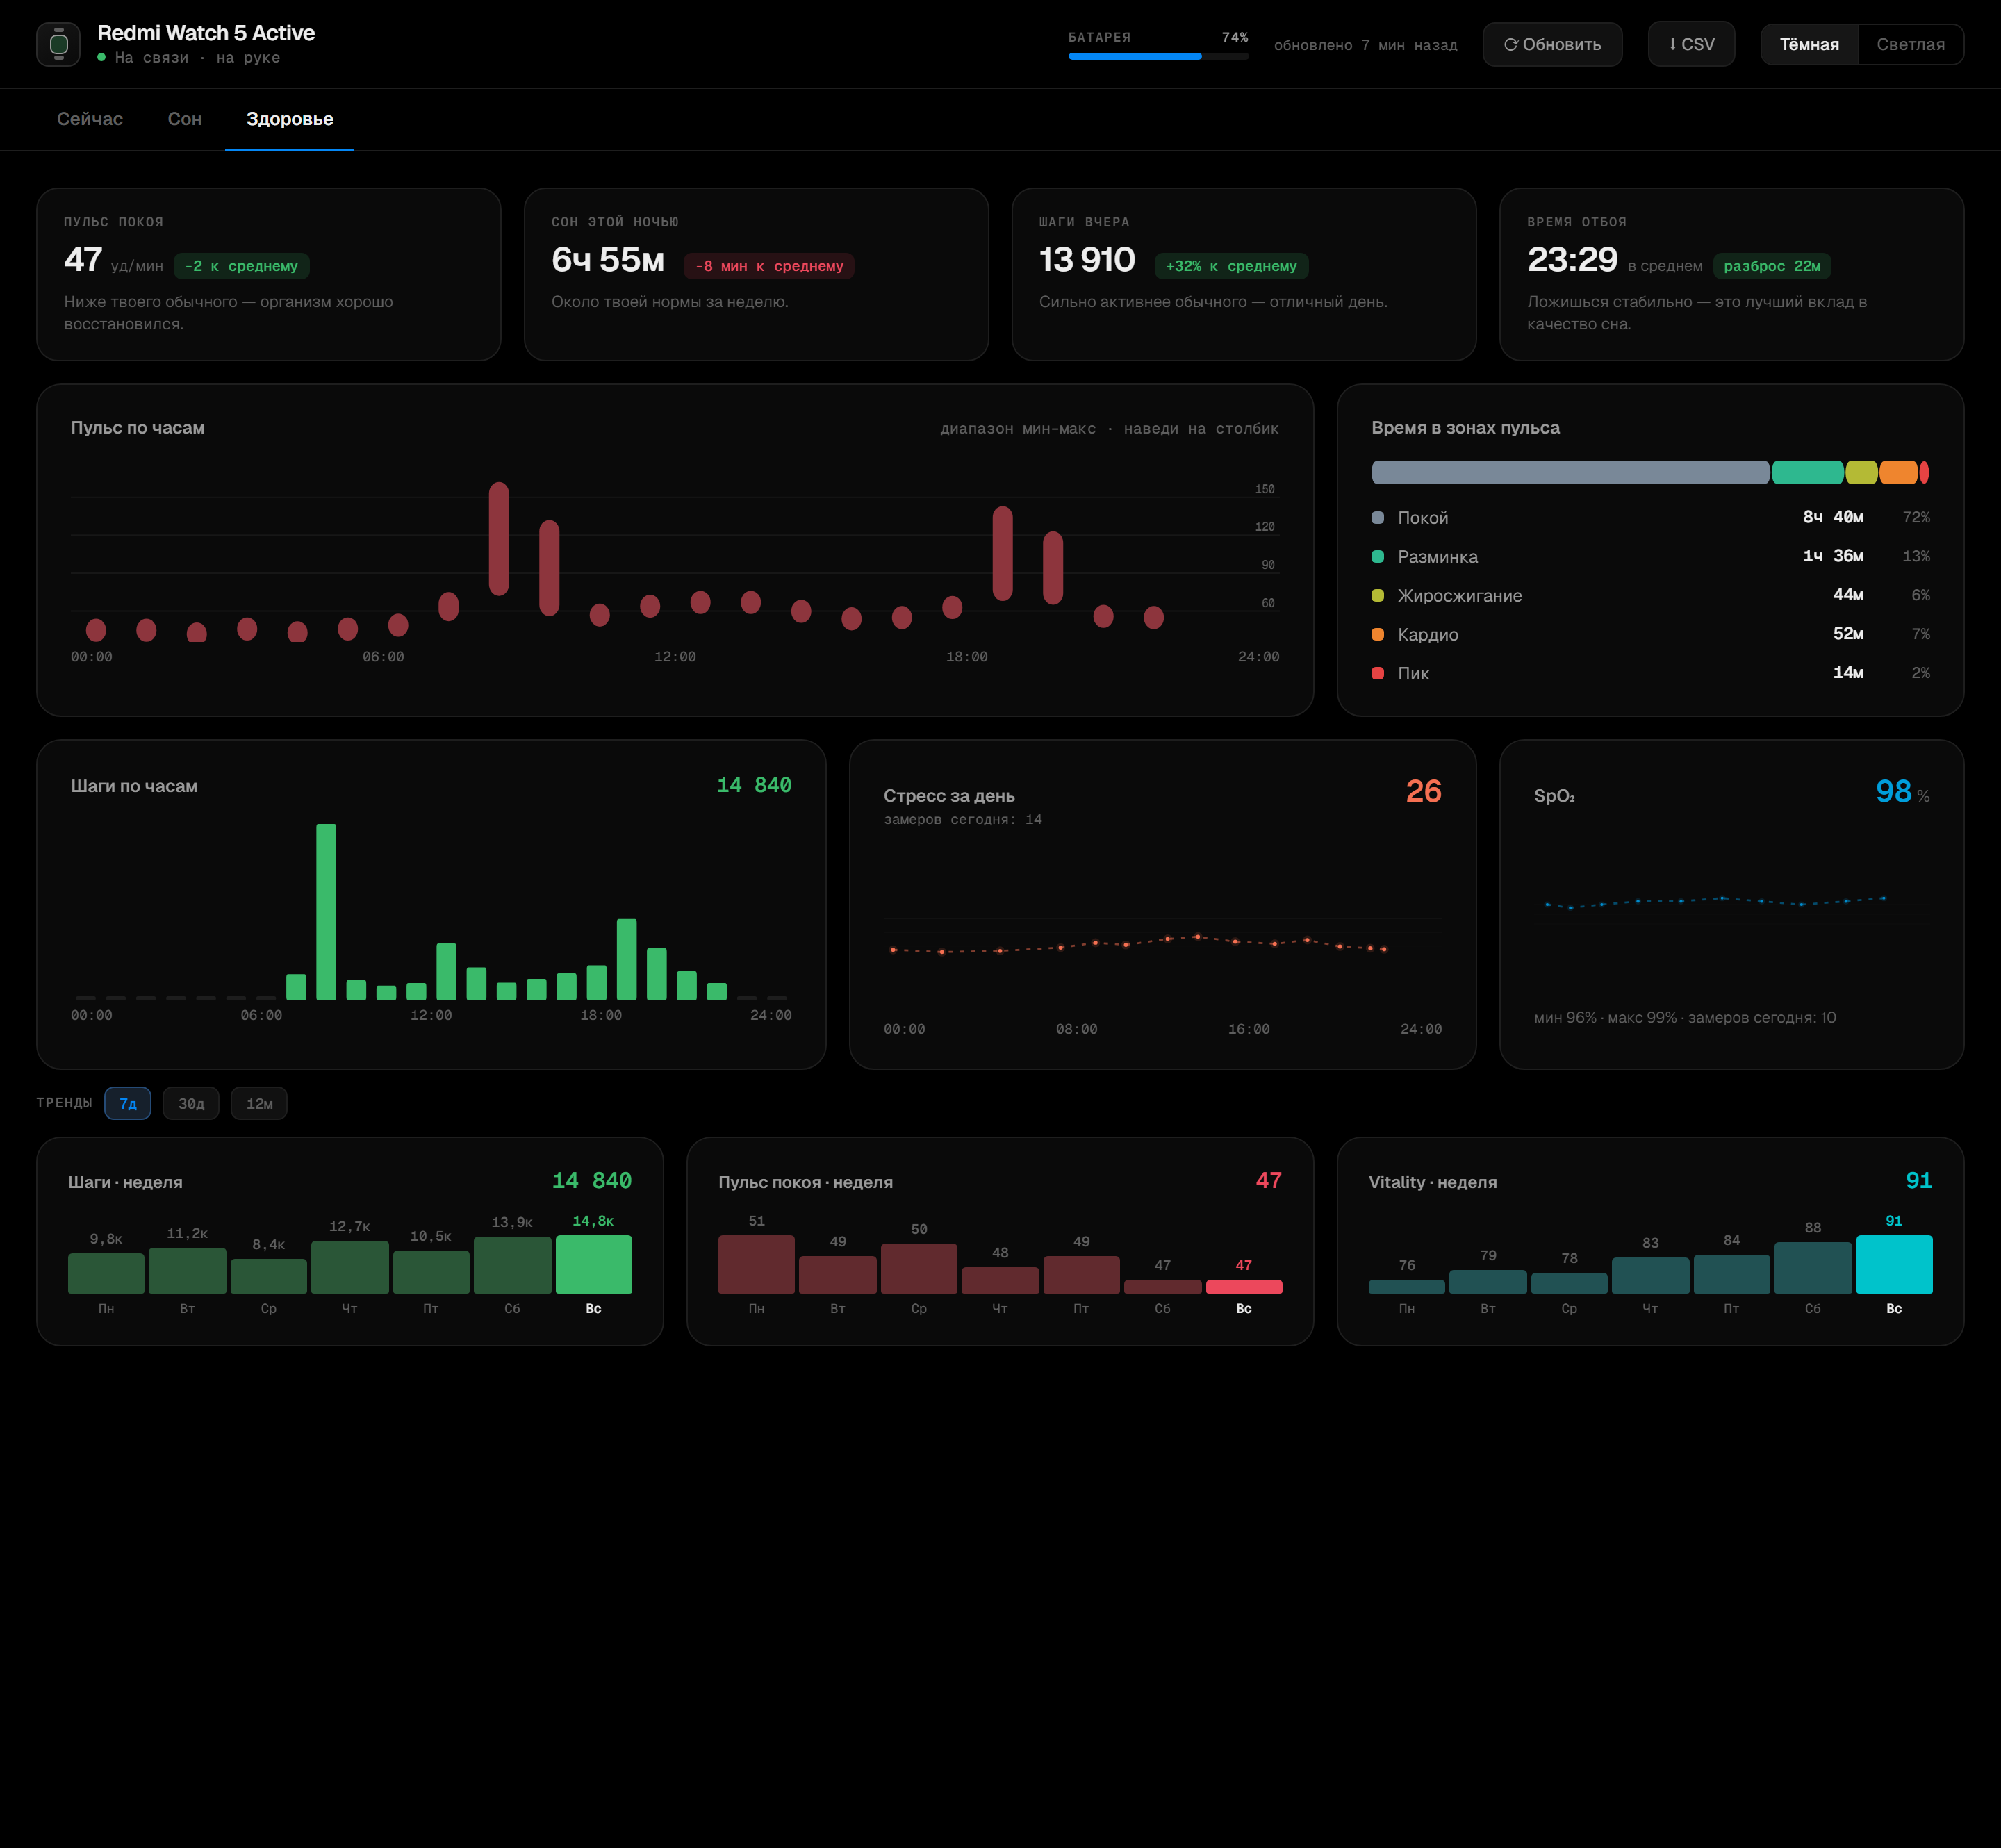Click the SpO₂ value 98

coord(1893,791)
